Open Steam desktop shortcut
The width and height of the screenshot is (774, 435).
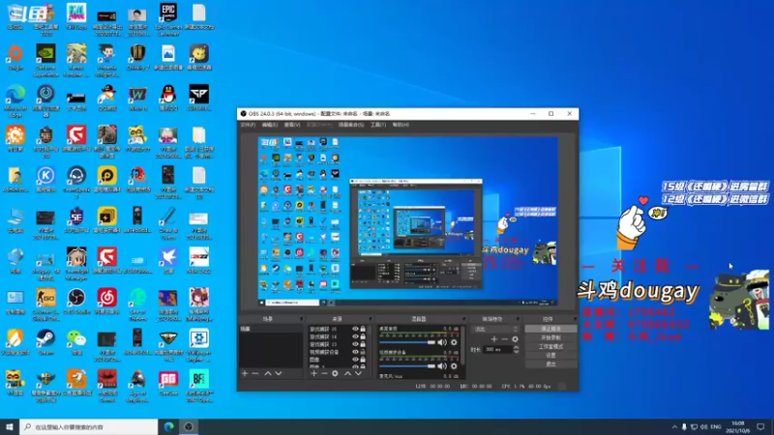click(x=45, y=341)
